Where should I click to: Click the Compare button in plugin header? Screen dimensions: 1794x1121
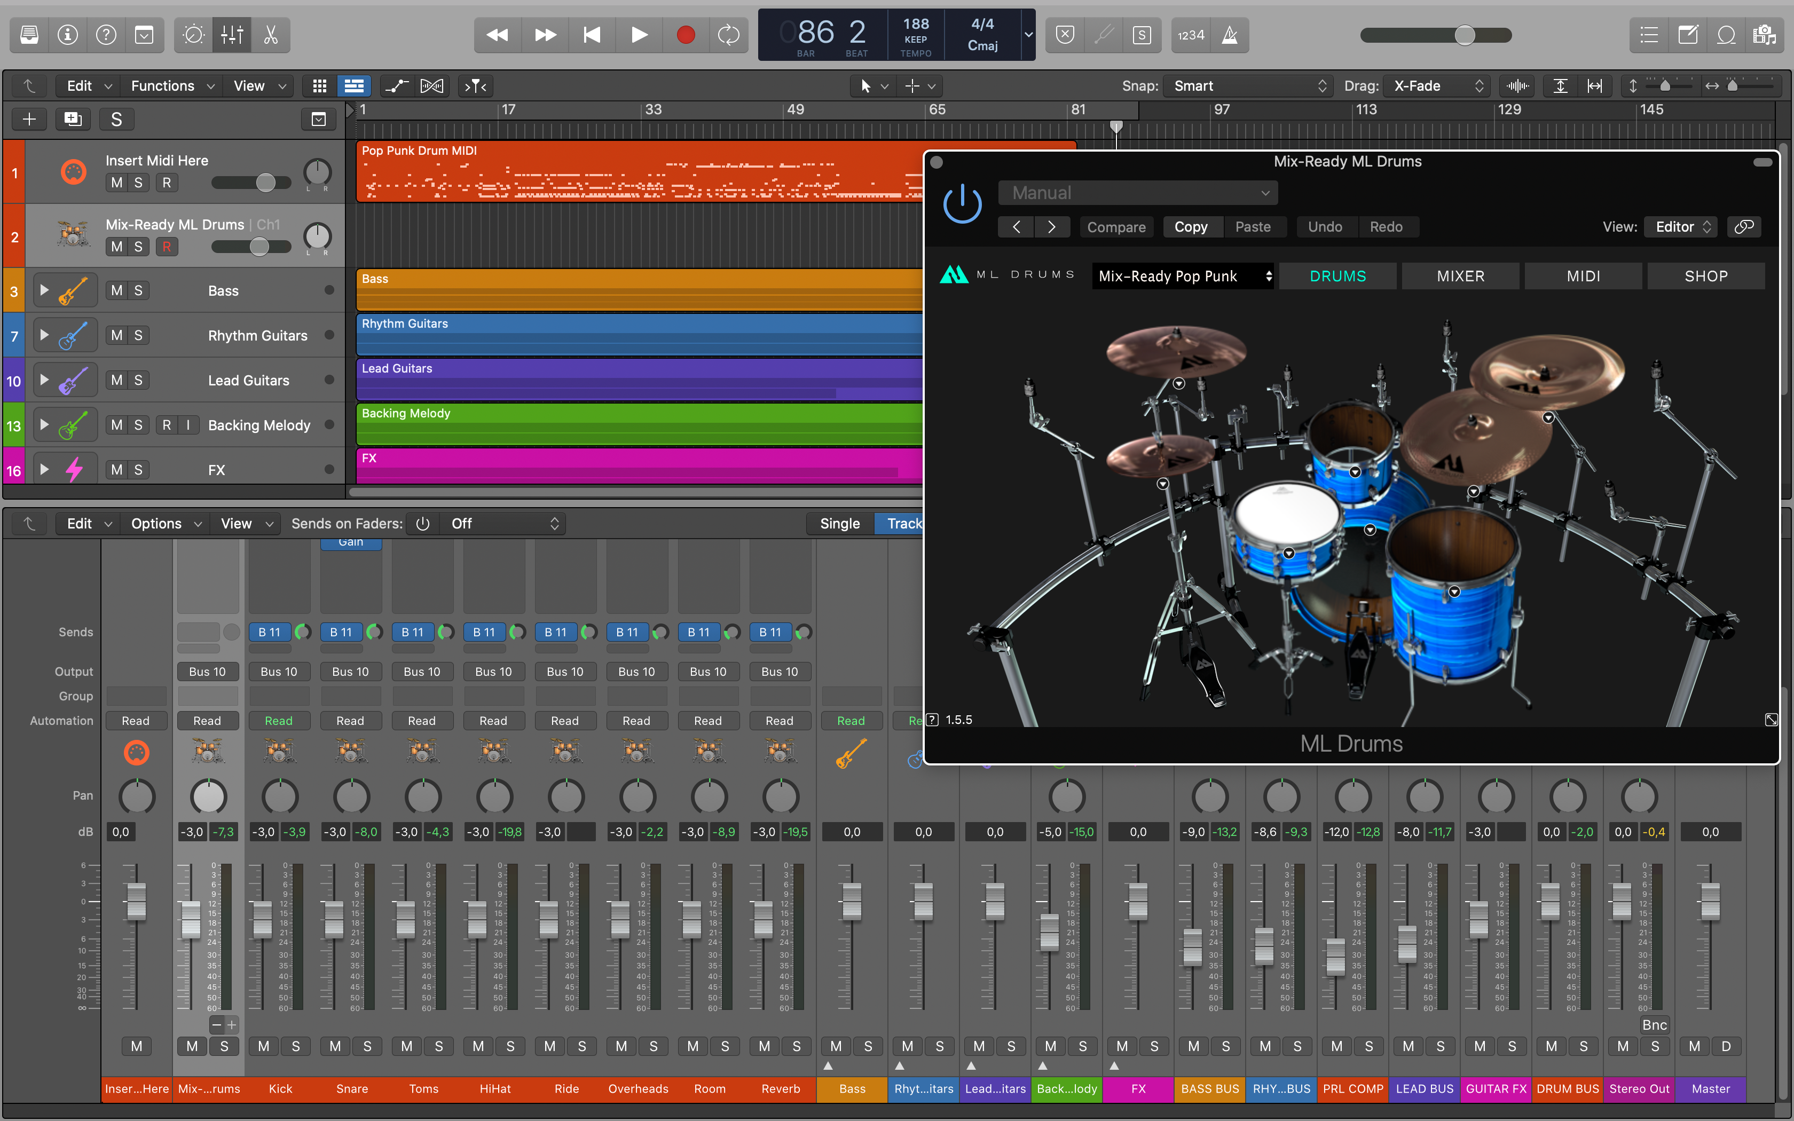pos(1116,227)
